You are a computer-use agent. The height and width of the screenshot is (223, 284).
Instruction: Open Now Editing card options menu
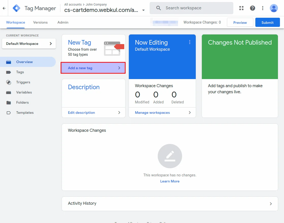tap(190, 42)
